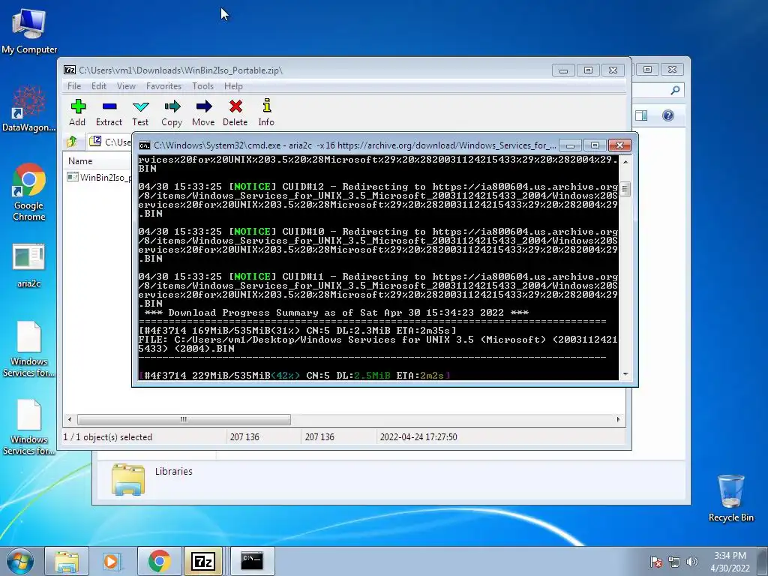The height and width of the screenshot is (576, 768).
Task: Click the taskbar clock showing 3:34 PM
Action: tap(730, 561)
